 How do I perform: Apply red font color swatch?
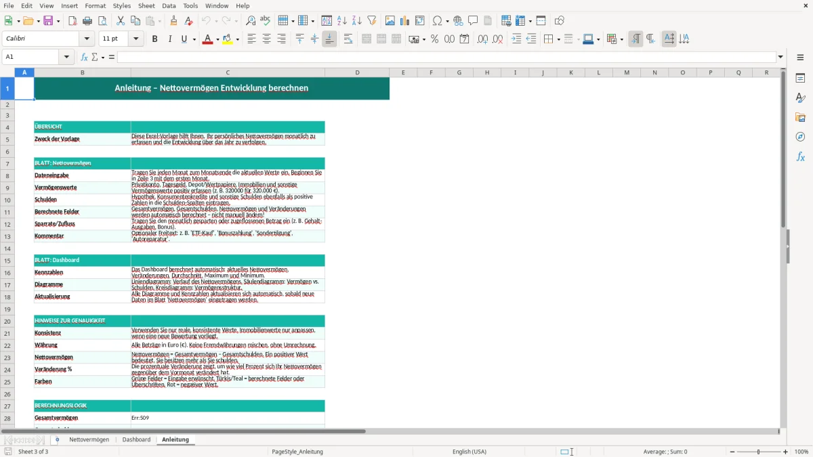pos(207,39)
